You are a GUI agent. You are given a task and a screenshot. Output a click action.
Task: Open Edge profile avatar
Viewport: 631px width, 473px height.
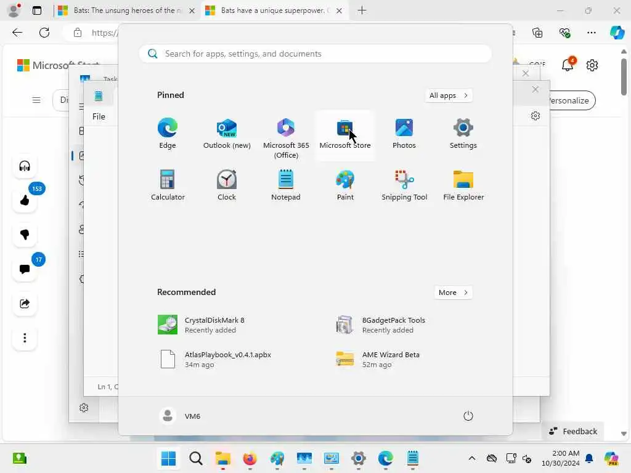click(x=15, y=10)
